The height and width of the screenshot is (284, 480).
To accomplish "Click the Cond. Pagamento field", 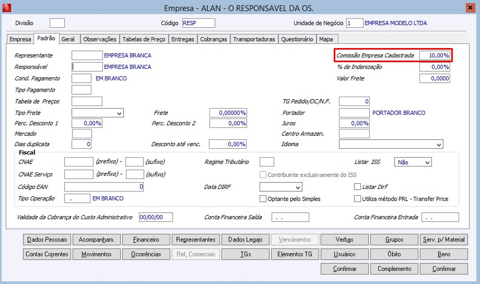I will pyautogui.click(x=81, y=78).
